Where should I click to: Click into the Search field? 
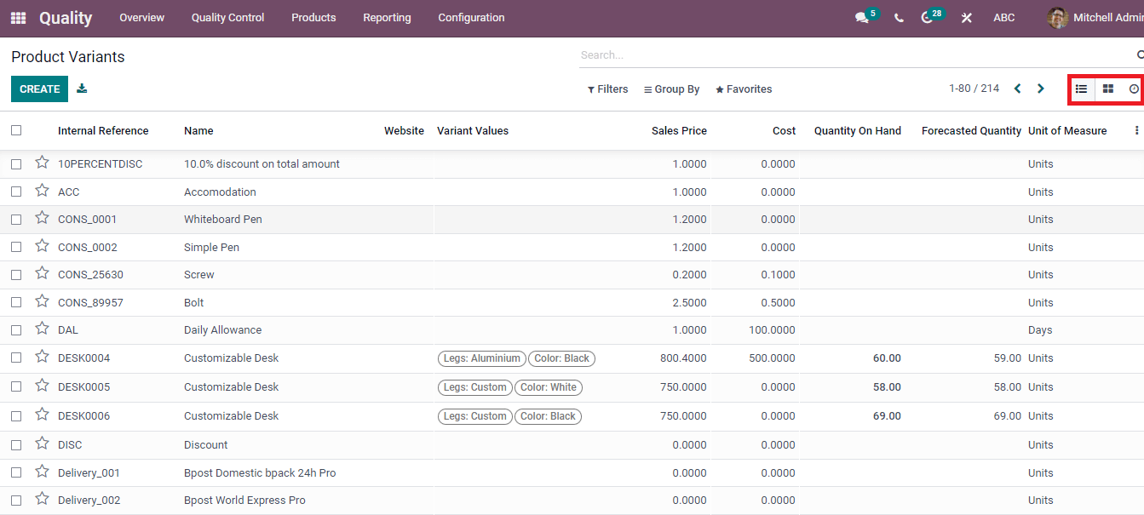[852, 55]
